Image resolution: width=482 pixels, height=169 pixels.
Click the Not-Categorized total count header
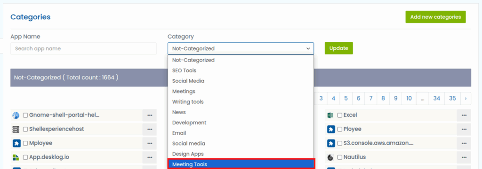(241, 77)
